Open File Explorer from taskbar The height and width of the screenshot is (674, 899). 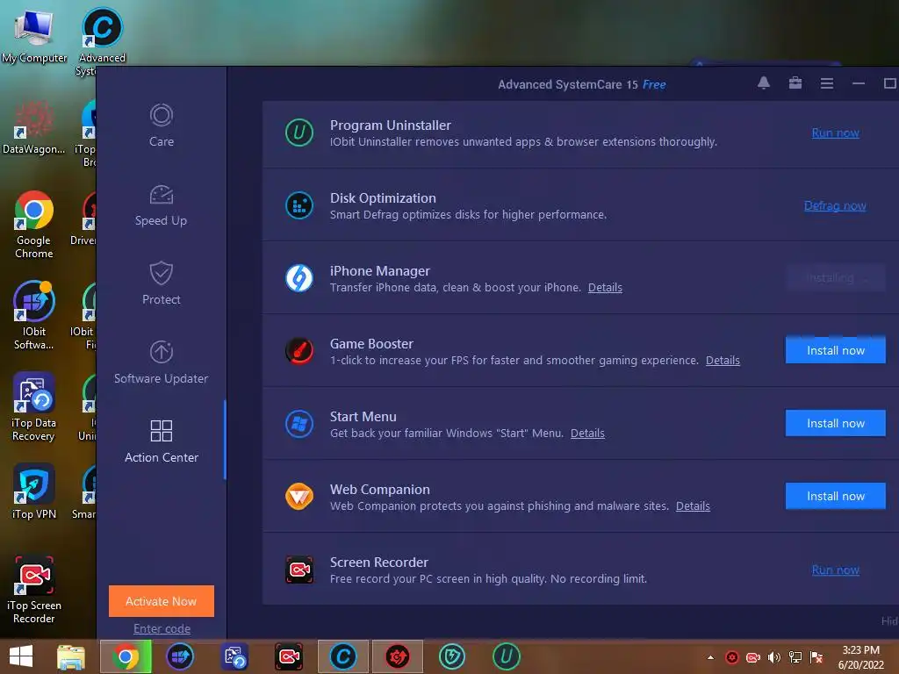point(71,656)
